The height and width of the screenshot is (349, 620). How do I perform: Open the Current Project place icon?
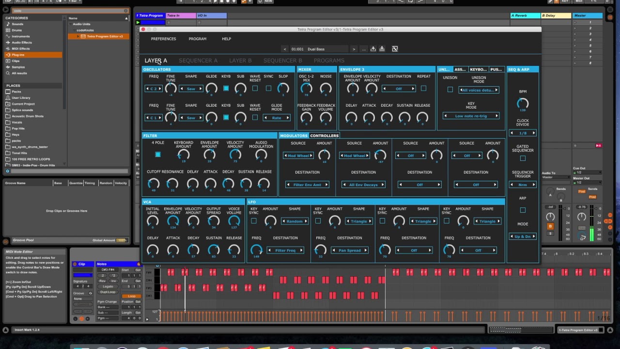(x=8, y=104)
